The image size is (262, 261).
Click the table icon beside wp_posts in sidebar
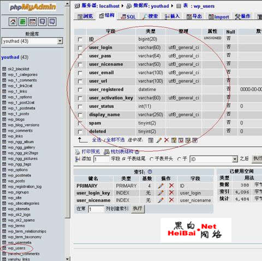pos(4,181)
